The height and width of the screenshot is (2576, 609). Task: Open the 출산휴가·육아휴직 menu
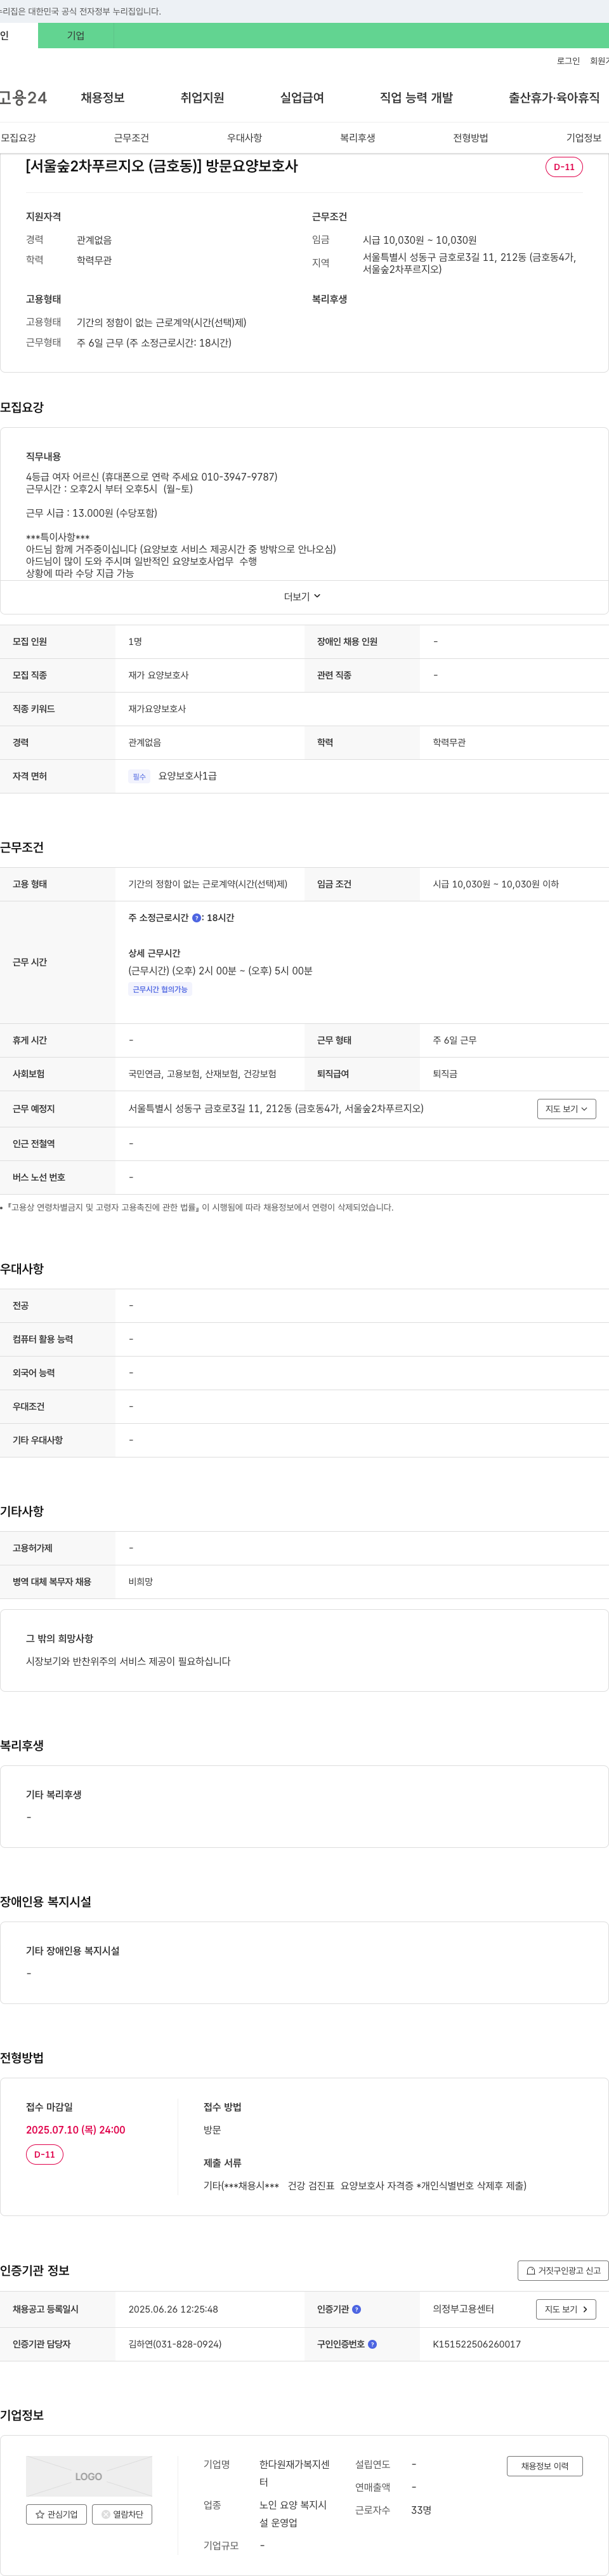(x=554, y=98)
